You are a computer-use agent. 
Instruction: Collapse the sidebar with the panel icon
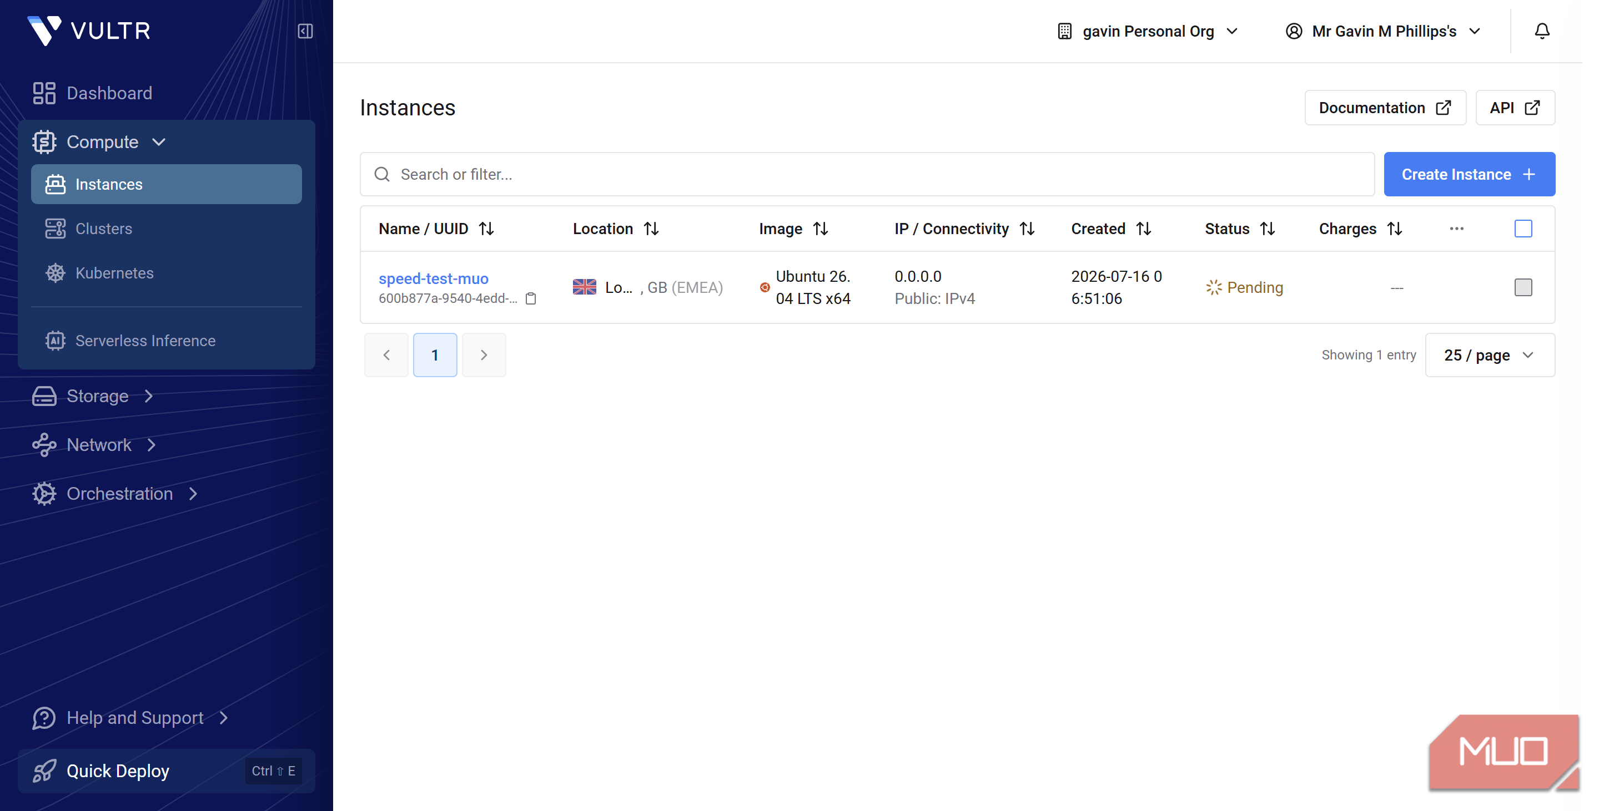305,31
